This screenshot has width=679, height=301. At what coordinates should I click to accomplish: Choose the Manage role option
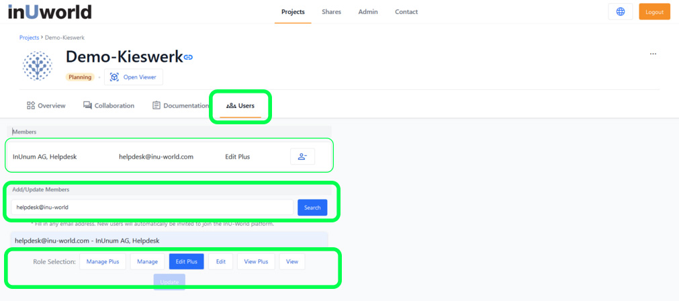click(147, 261)
